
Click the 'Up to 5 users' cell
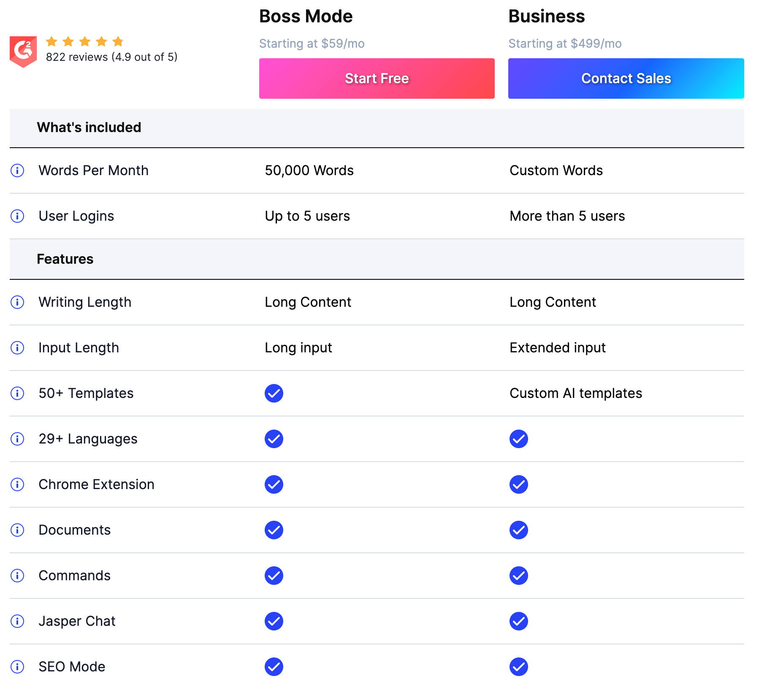click(307, 216)
